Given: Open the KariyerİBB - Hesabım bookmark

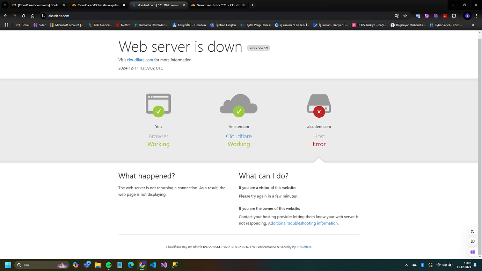Looking at the screenshot, I should (x=189, y=25).
